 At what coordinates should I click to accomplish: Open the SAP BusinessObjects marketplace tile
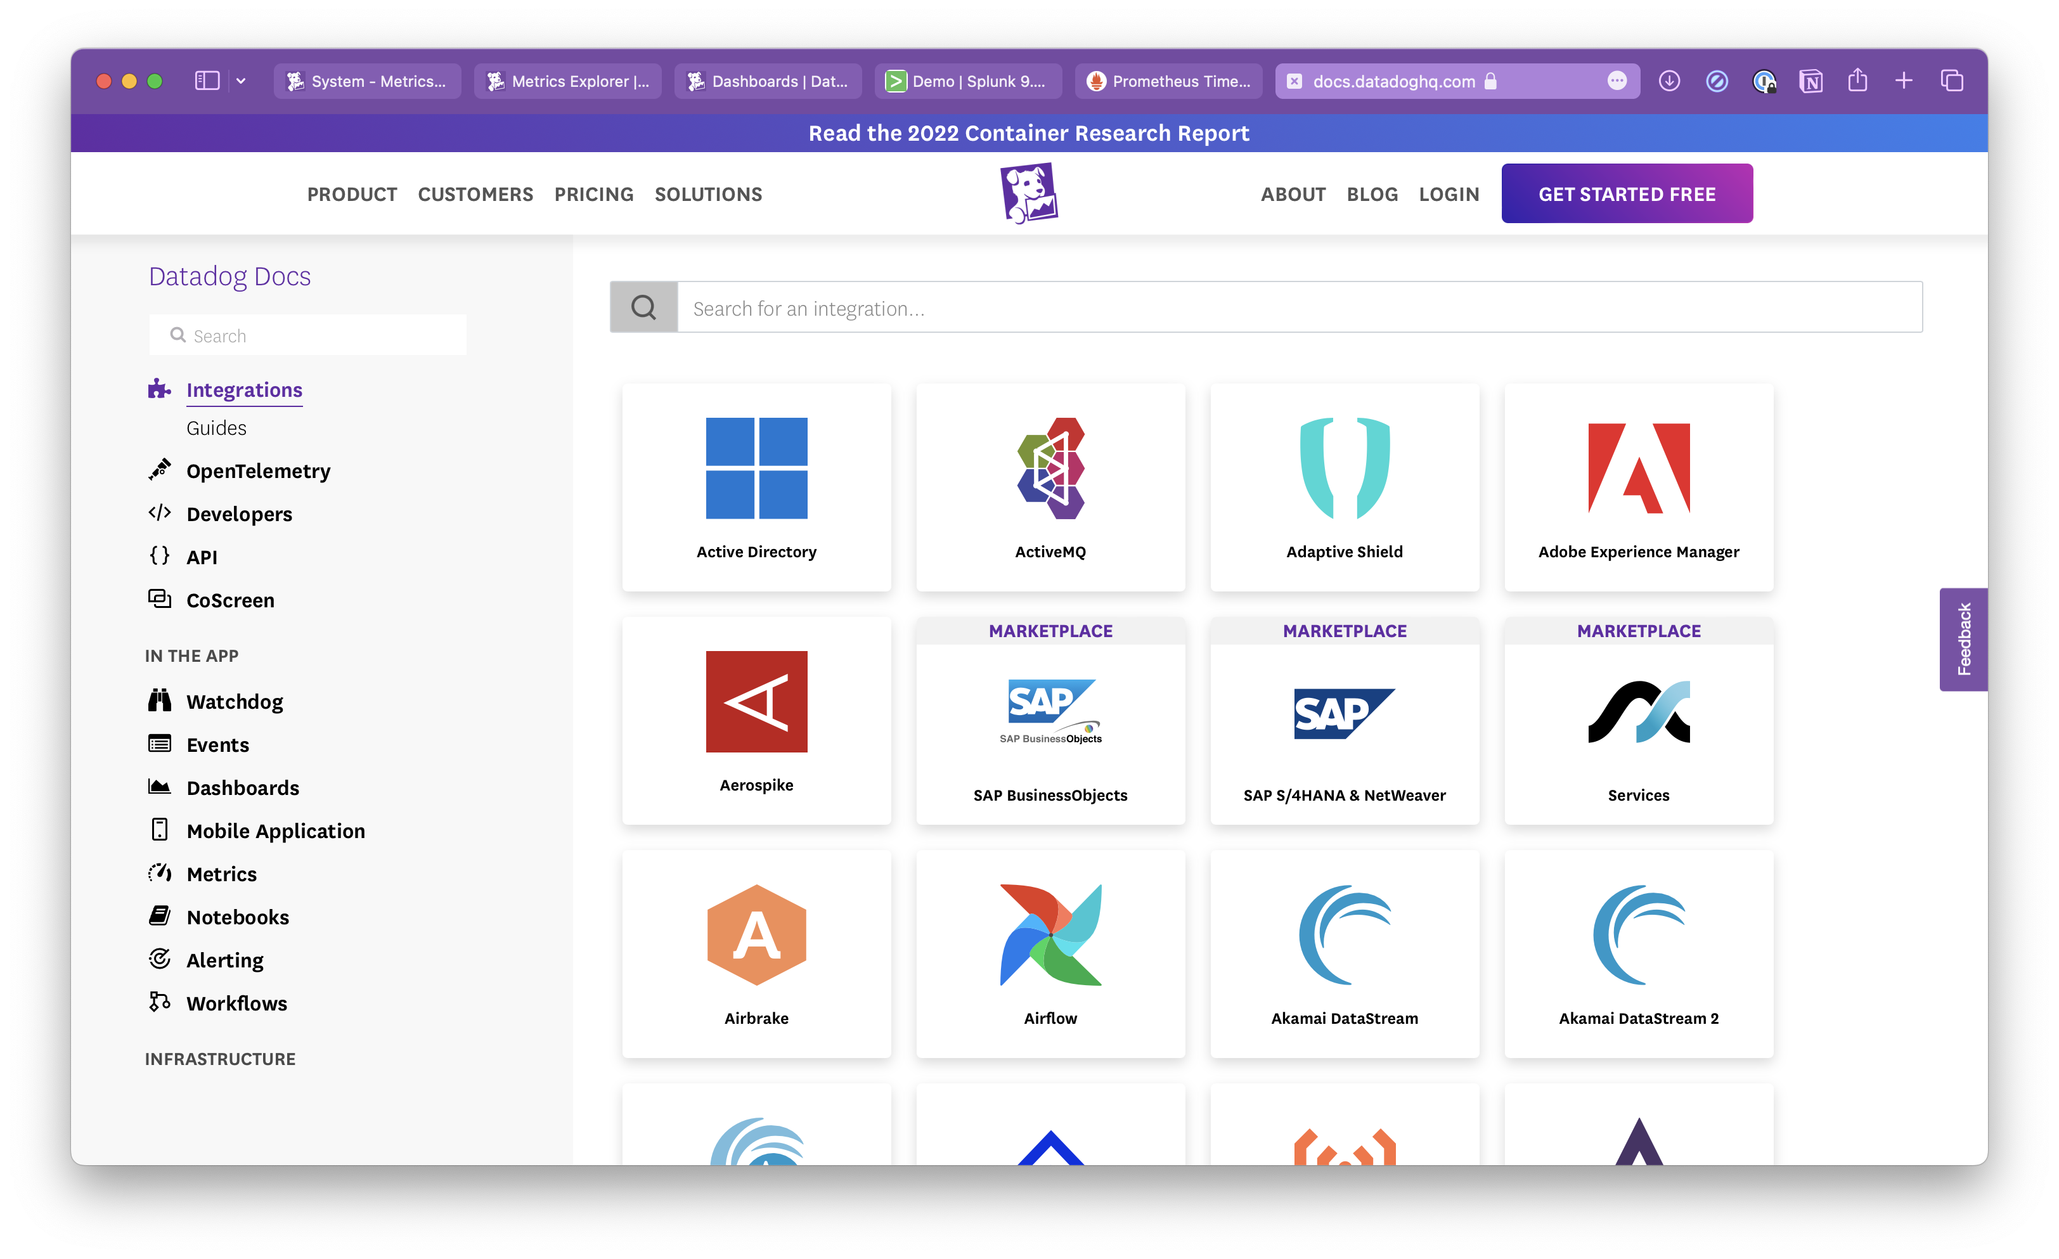click(1050, 721)
